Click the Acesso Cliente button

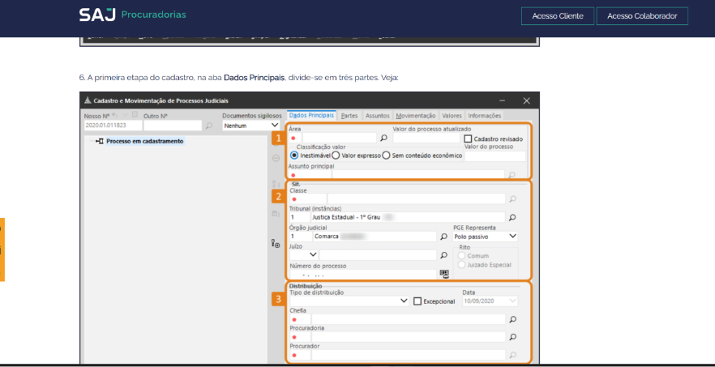point(557,16)
